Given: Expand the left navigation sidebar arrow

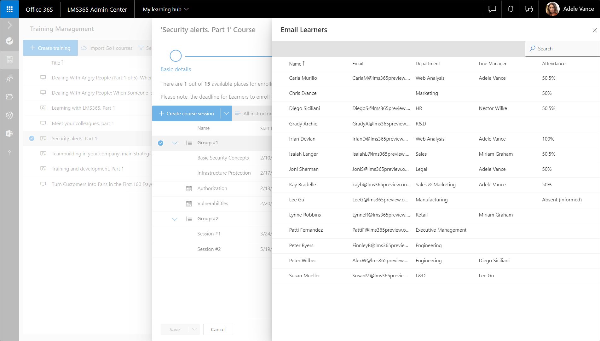Looking at the screenshot, I should coord(9,25).
